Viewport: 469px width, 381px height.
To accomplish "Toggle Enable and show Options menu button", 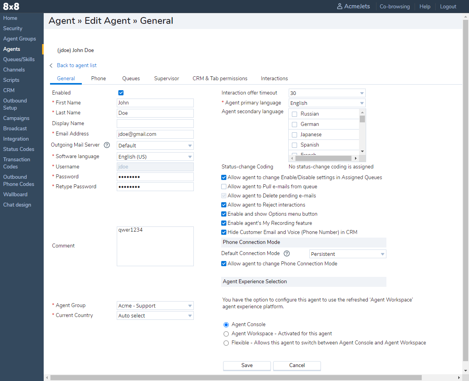I will pyautogui.click(x=224, y=214).
